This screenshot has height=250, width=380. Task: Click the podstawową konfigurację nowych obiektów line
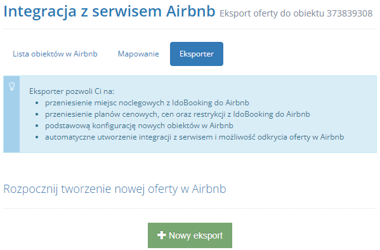(x=139, y=126)
